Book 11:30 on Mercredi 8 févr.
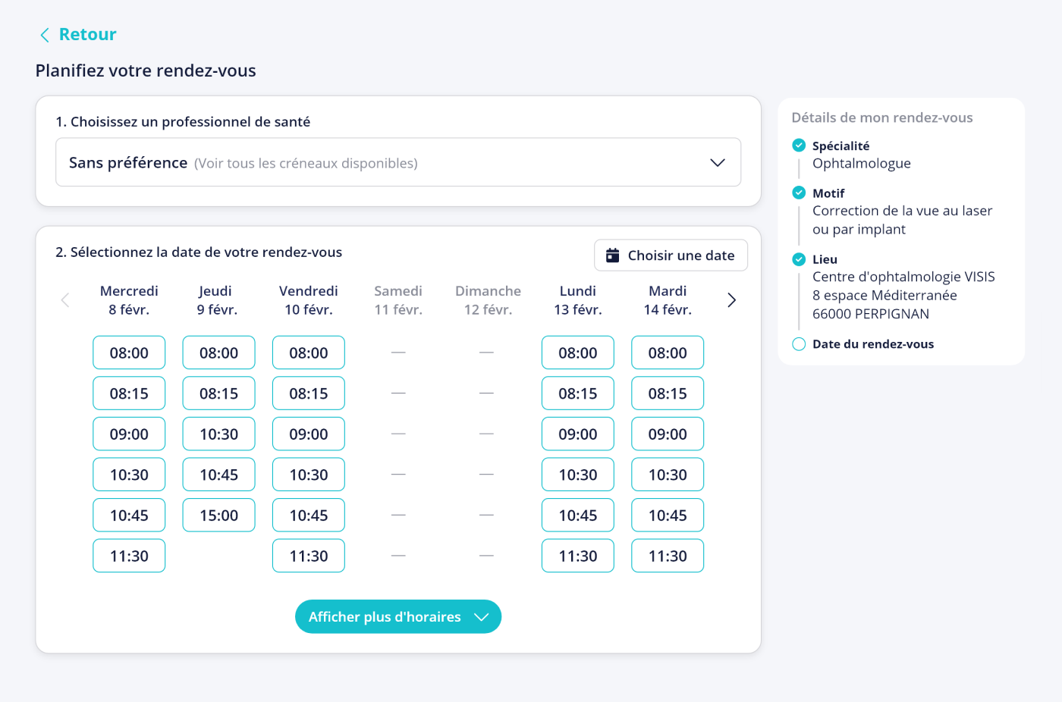 129,556
